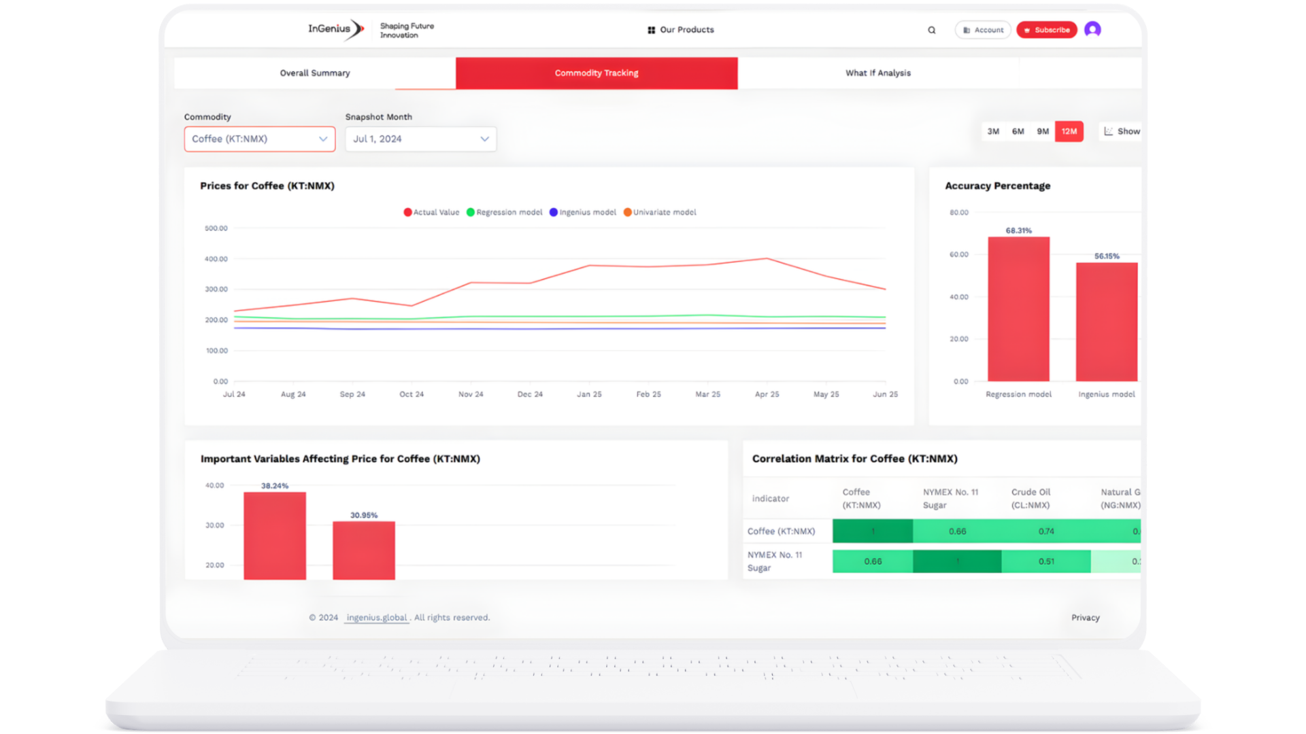Open the ingenius.global footer link
The height and width of the screenshot is (734, 1306).
[x=376, y=617]
